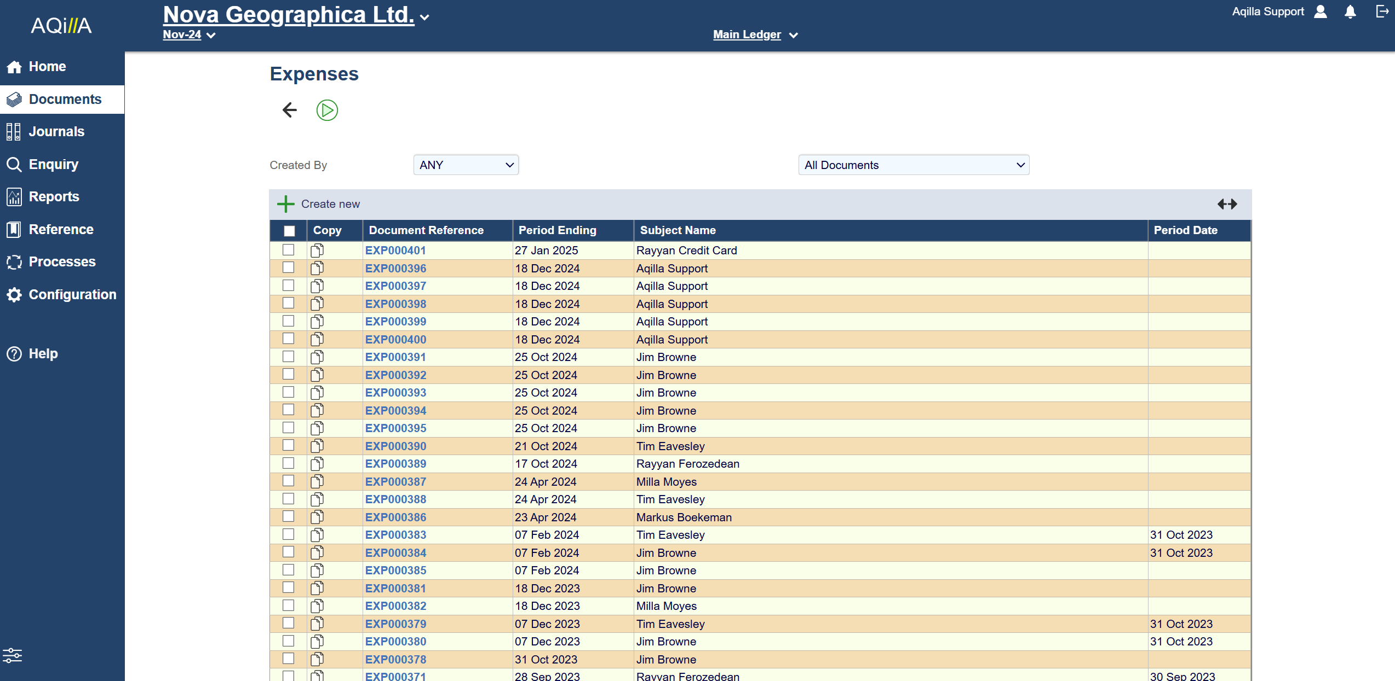Click the logout icon in header
The image size is (1395, 681).
(x=1382, y=12)
